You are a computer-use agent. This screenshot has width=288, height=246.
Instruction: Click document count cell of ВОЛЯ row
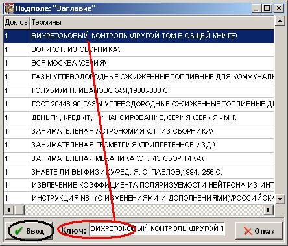pyautogui.click(x=17, y=49)
